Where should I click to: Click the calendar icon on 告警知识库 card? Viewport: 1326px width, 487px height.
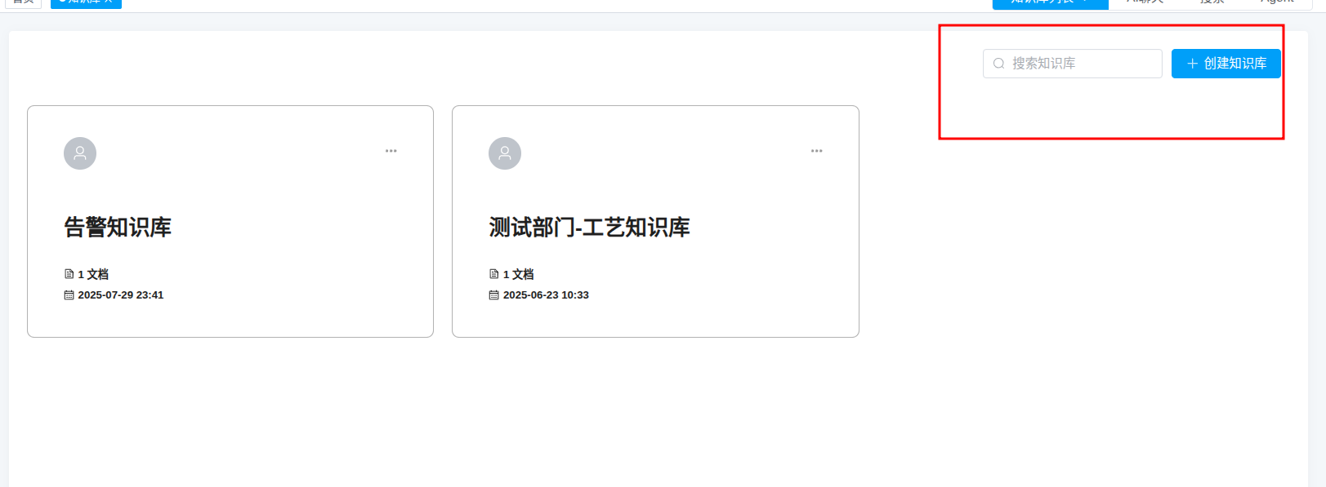[x=69, y=295]
